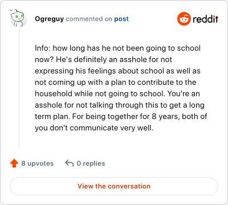
Task: Click the comment line starting "Info: how long"
Action: pos(117,48)
